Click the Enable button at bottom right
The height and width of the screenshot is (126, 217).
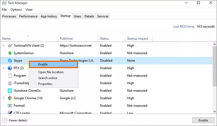[203, 120]
